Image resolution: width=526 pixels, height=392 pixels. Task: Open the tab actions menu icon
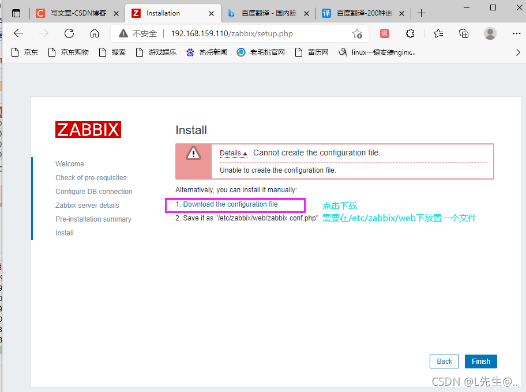pos(16,13)
